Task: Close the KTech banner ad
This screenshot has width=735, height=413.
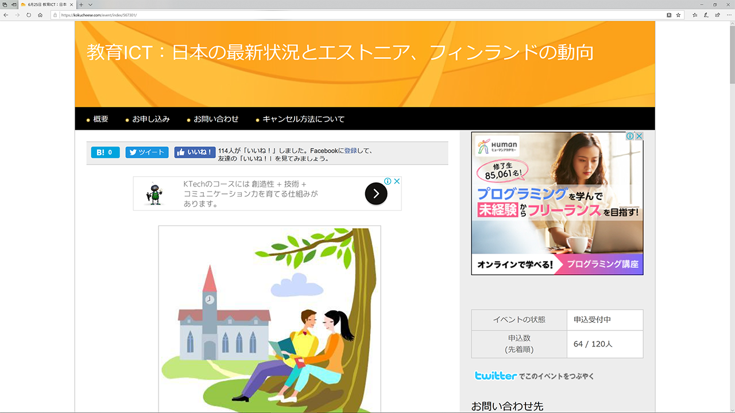Action: [x=396, y=181]
